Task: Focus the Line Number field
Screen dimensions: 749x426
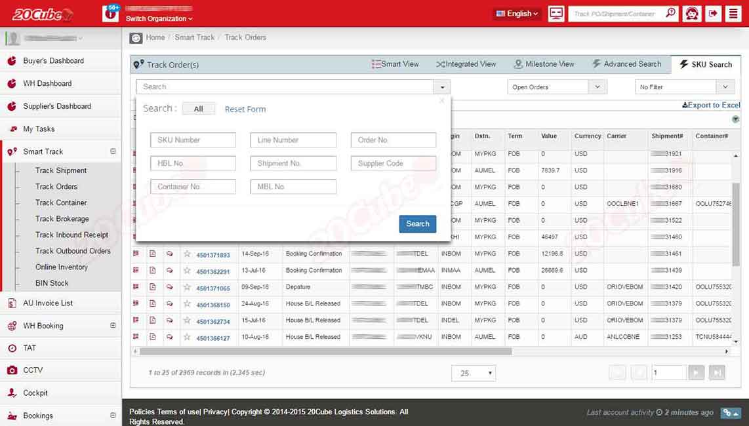Action: tap(293, 140)
